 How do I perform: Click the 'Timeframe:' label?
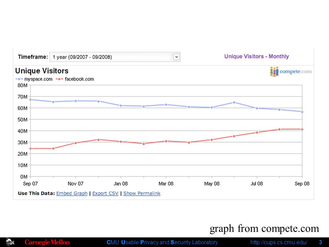click(33, 57)
